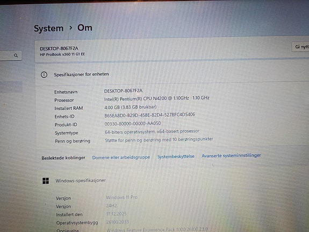
Task: Click the Installert RAM 4,00 GB value
Action: coord(130,107)
